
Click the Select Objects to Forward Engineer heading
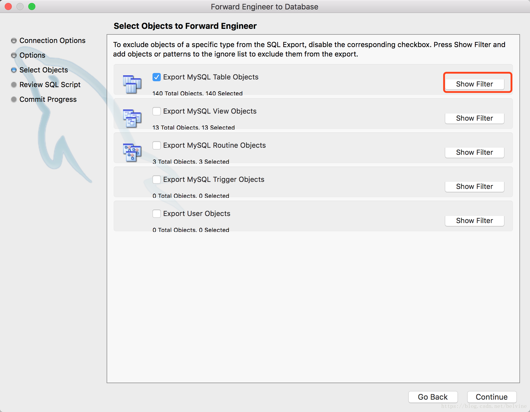(x=185, y=26)
